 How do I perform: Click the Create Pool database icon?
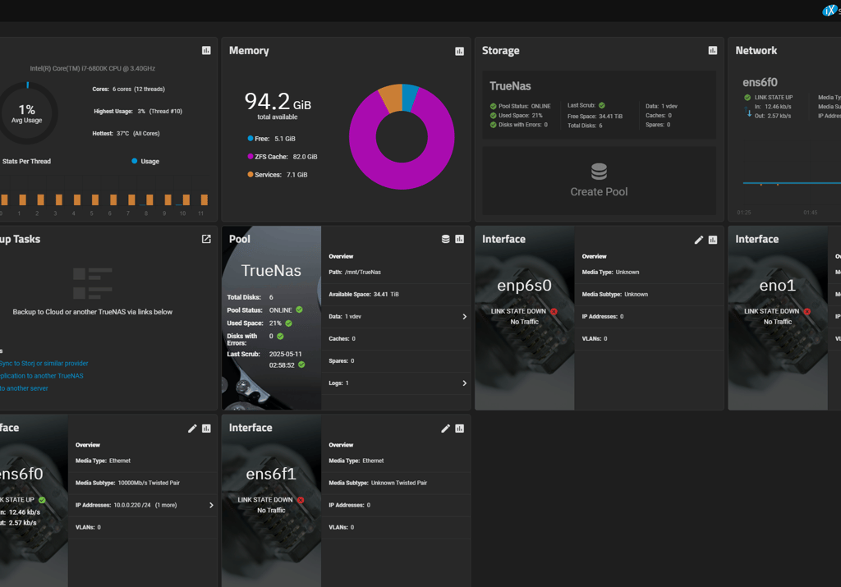(599, 172)
